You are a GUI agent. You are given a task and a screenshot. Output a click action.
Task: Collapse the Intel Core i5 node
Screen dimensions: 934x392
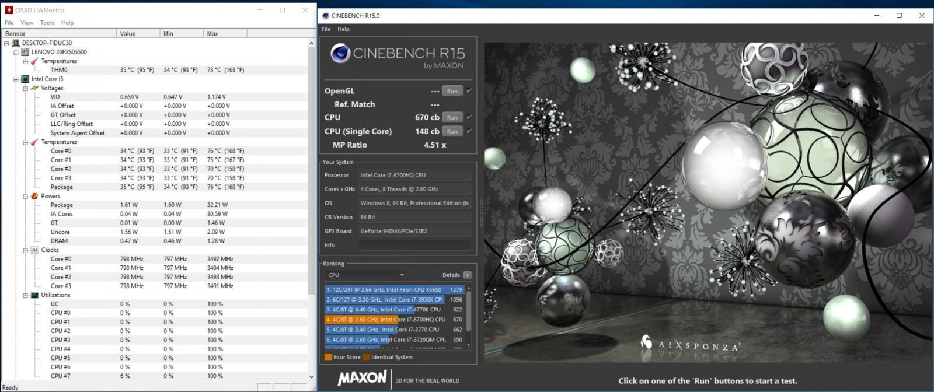(x=16, y=79)
